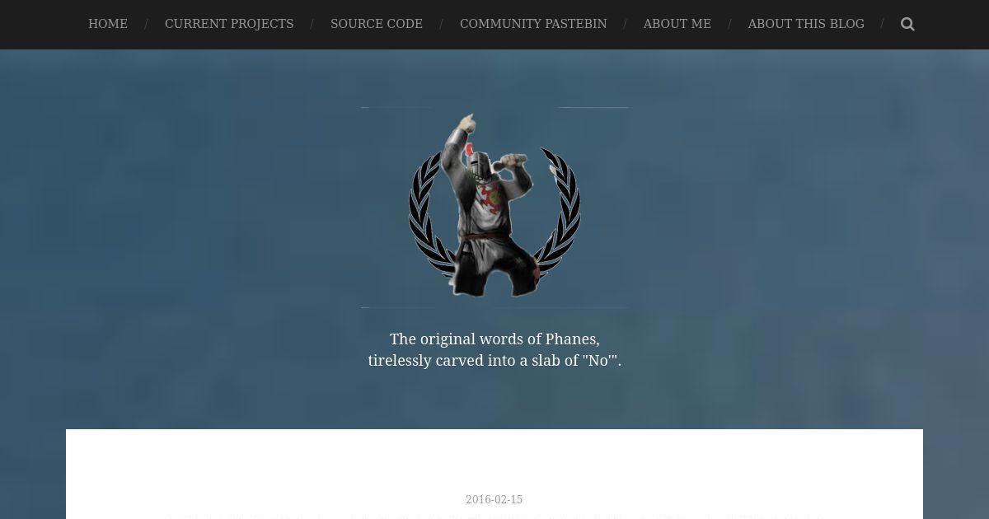Go to the HOME page

point(108,24)
